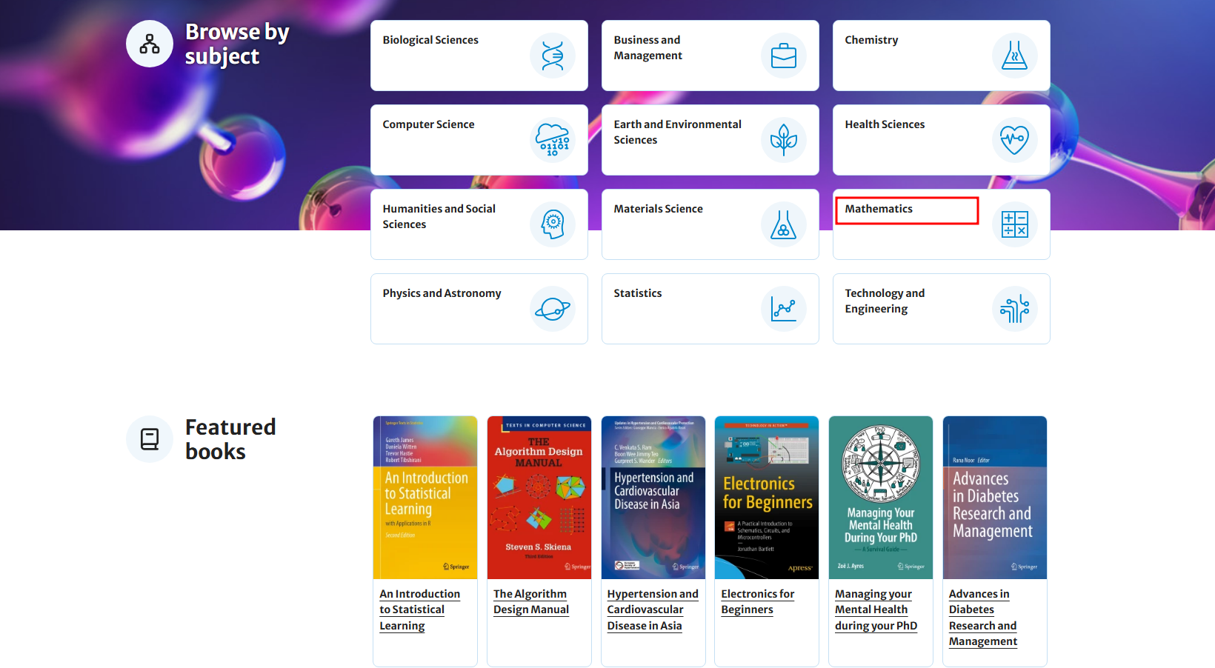The image size is (1215, 668).
Task: Click the line chart Statistics icon
Action: [x=783, y=309]
